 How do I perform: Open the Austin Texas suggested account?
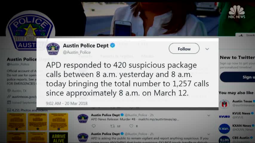(x=242, y=101)
